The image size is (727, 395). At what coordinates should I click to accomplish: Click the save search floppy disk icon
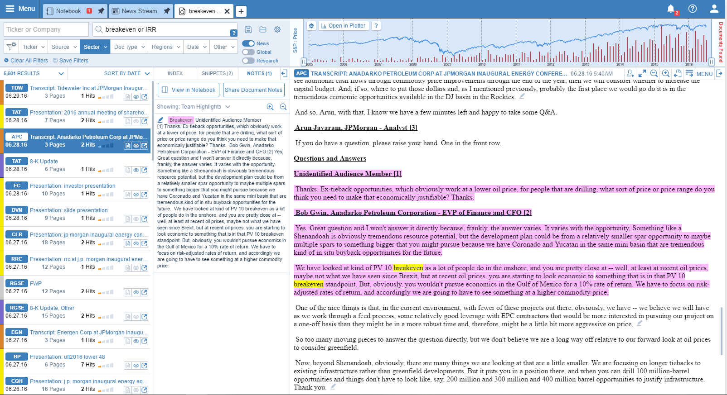tap(248, 29)
